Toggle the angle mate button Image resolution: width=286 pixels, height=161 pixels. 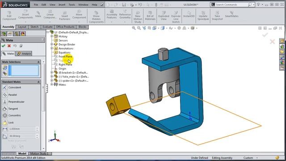pyautogui.click(x=5, y=136)
